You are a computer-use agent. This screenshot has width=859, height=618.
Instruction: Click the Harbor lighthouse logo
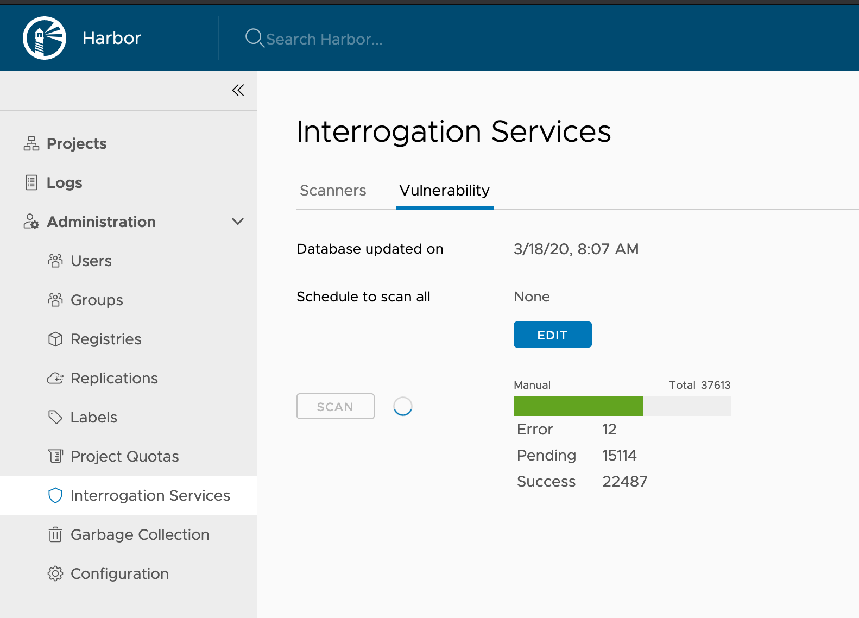[45, 38]
